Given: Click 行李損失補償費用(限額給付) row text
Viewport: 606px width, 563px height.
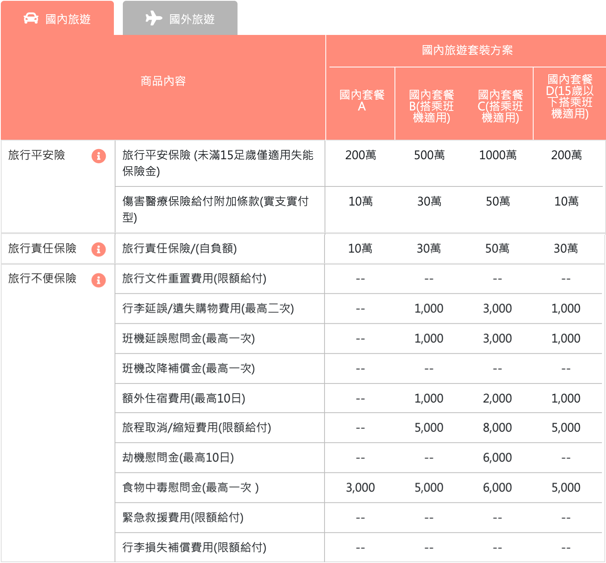Looking at the screenshot, I should coord(194,548).
